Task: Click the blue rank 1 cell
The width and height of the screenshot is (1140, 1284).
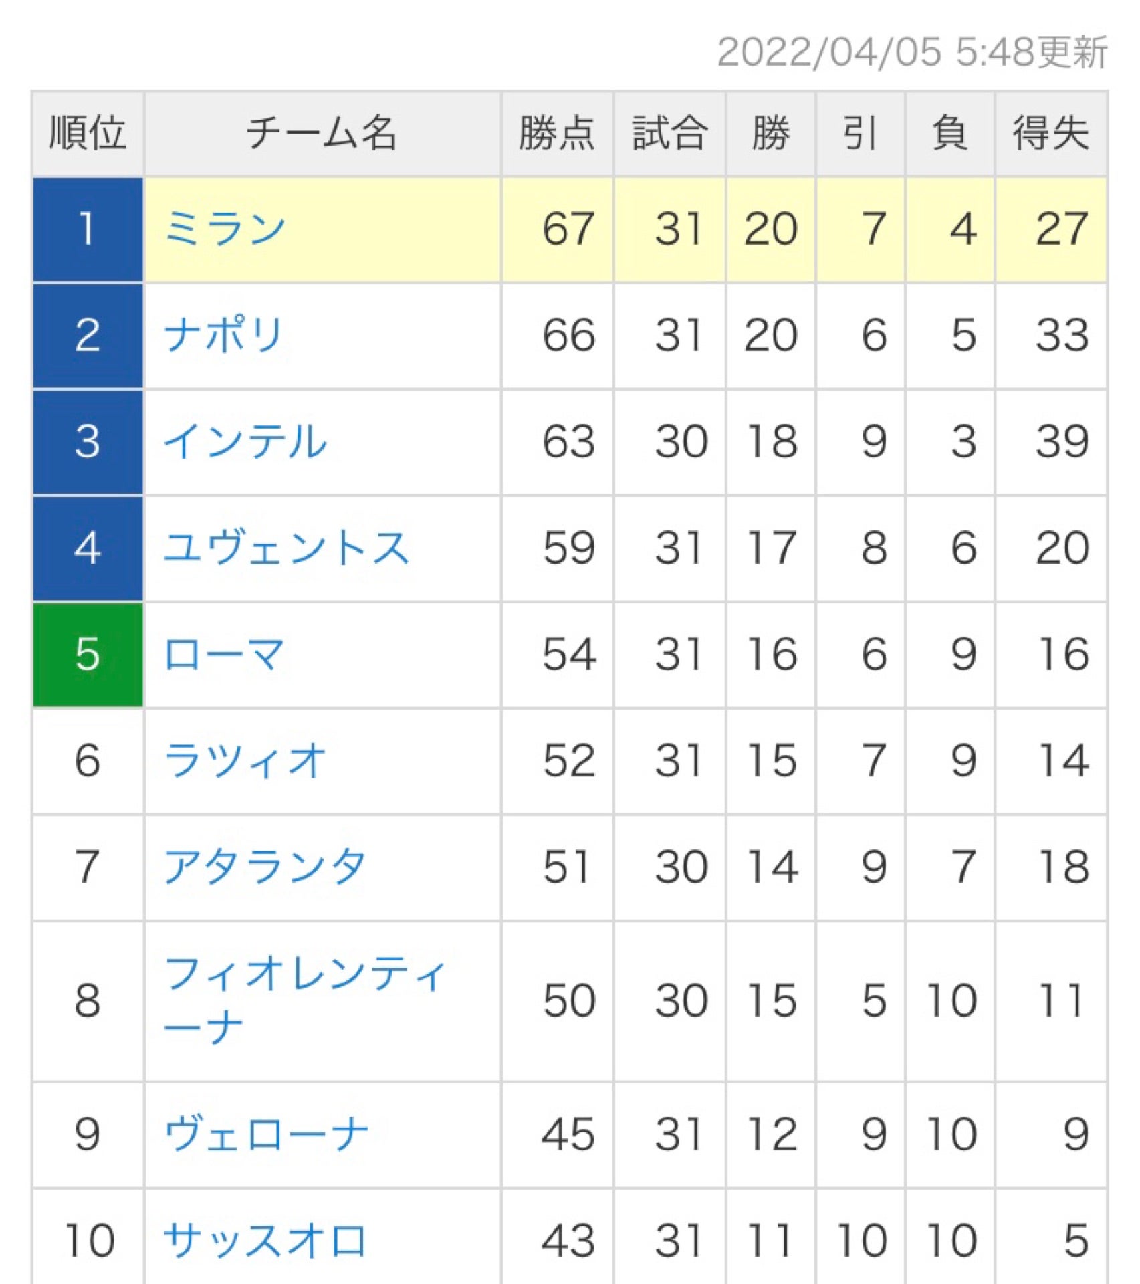Action: coord(88,229)
